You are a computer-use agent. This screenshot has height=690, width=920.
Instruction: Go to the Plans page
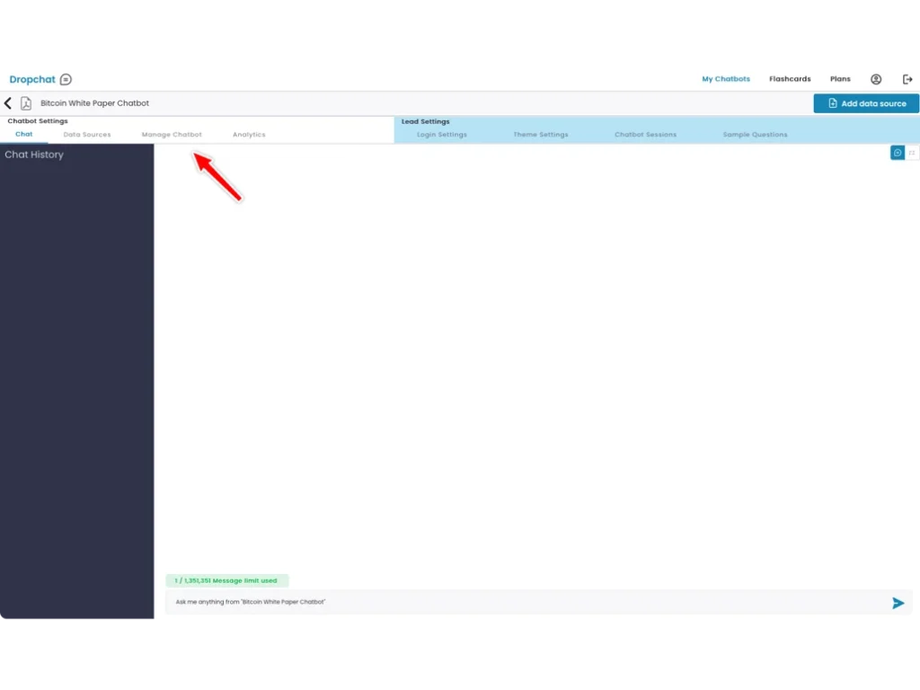click(840, 79)
